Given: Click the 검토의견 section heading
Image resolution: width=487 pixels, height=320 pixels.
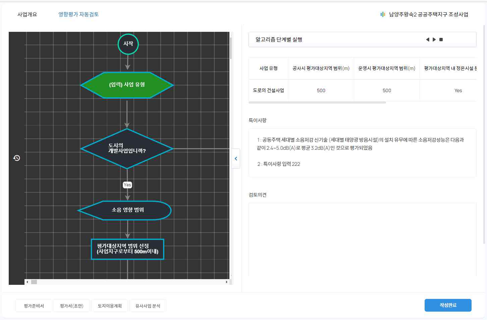Looking at the screenshot, I should point(258,195).
